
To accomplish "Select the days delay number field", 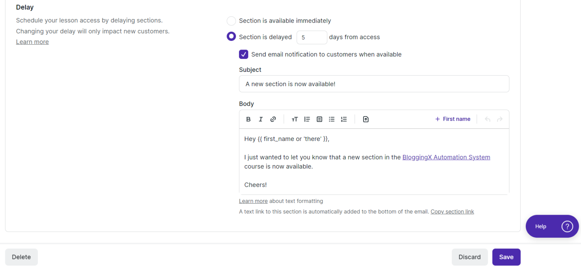I will [x=312, y=37].
